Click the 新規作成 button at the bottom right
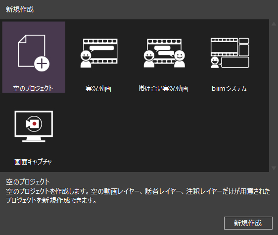The height and width of the screenshot is (235, 278). click(248, 223)
